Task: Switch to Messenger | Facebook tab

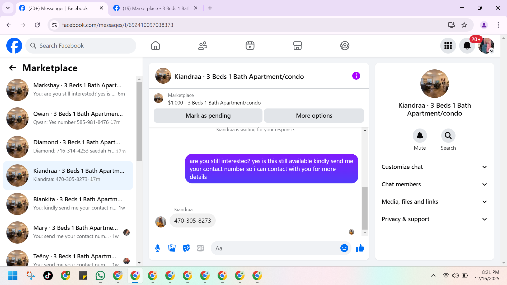Action: tap(58, 8)
